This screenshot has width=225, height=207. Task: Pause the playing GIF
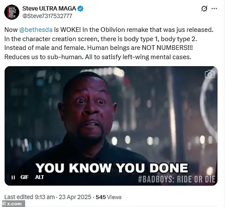pyautogui.click(x=13, y=177)
